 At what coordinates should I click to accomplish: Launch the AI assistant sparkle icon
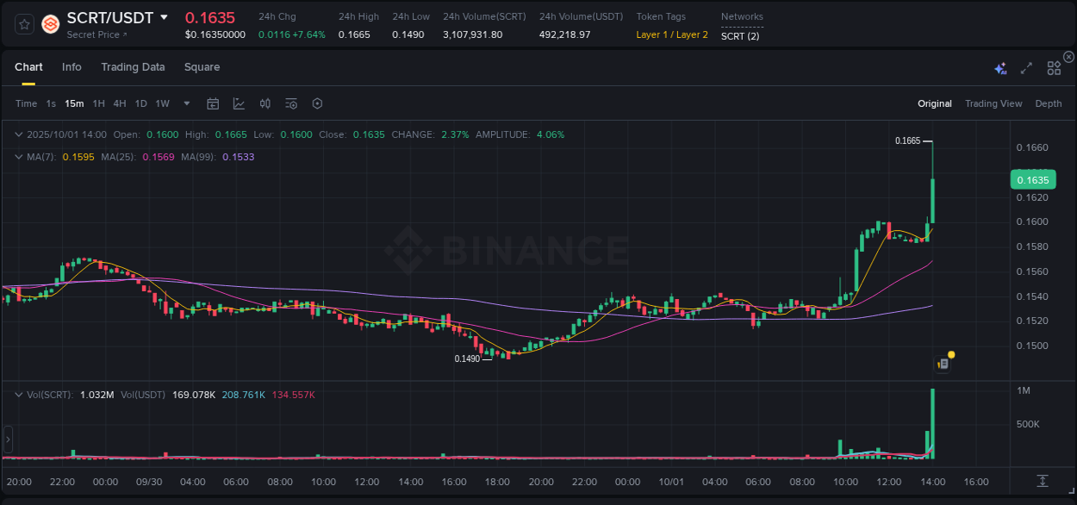pos(999,66)
